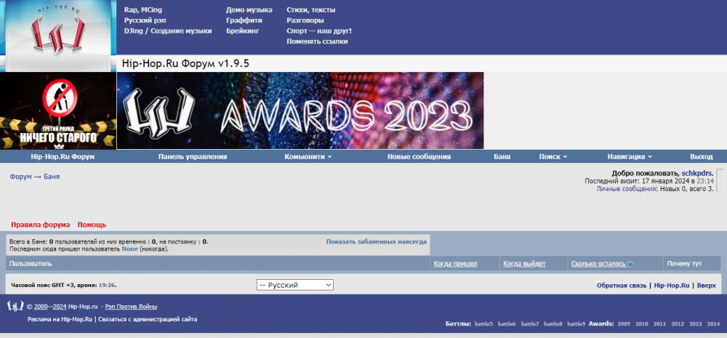The height and width of the screenshot is (338, 727).
Task: Open Рэп Против Войны link
Action: click(x=131, y=307)
